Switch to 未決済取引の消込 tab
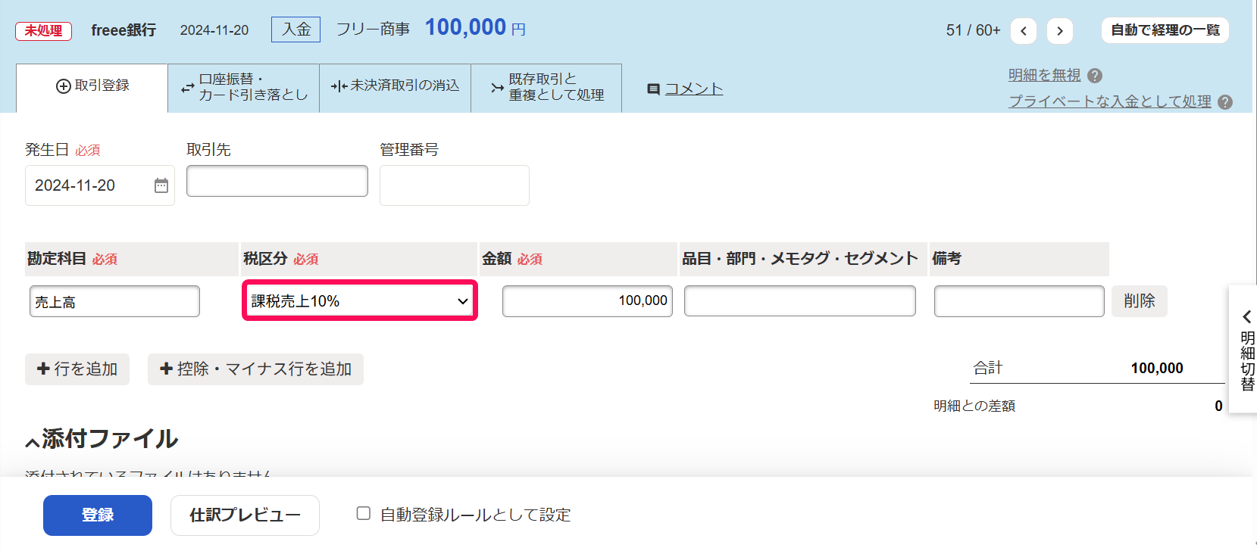This screenshot has height=551, width=1257. (x=396, y=88)
